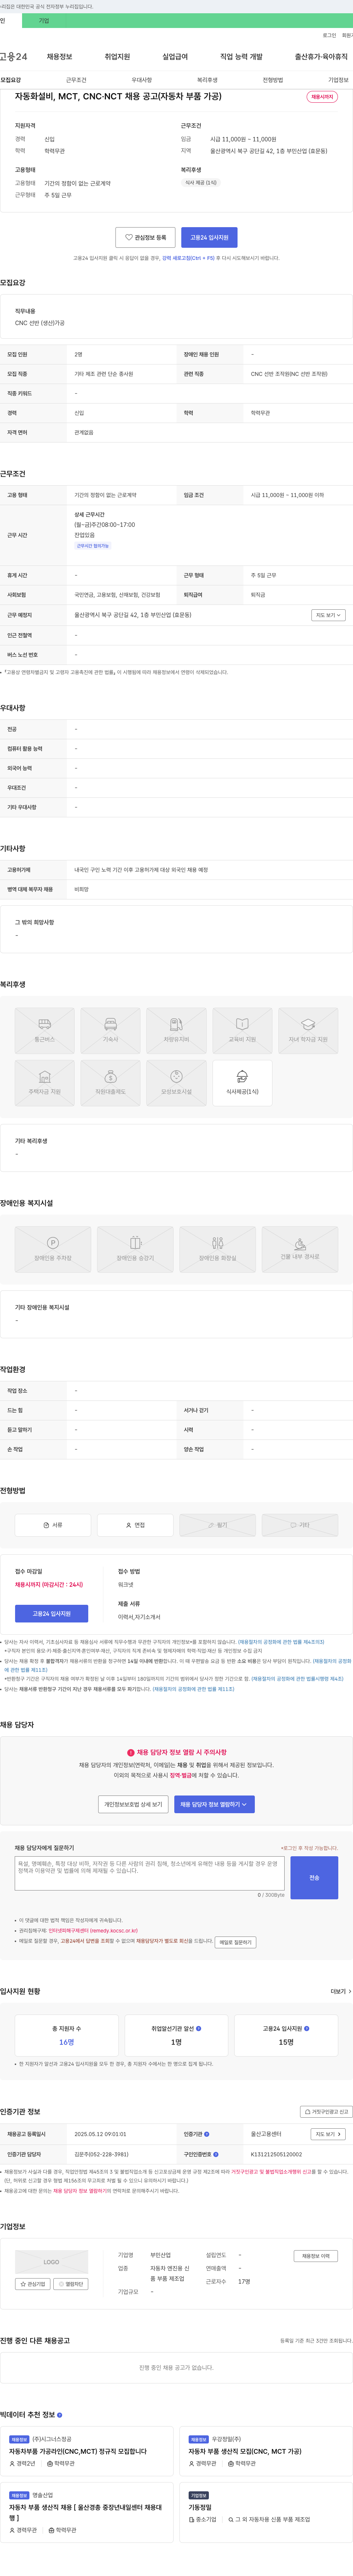Click the 채용정보 이력 button
353x2576 pixels.
315,2256
